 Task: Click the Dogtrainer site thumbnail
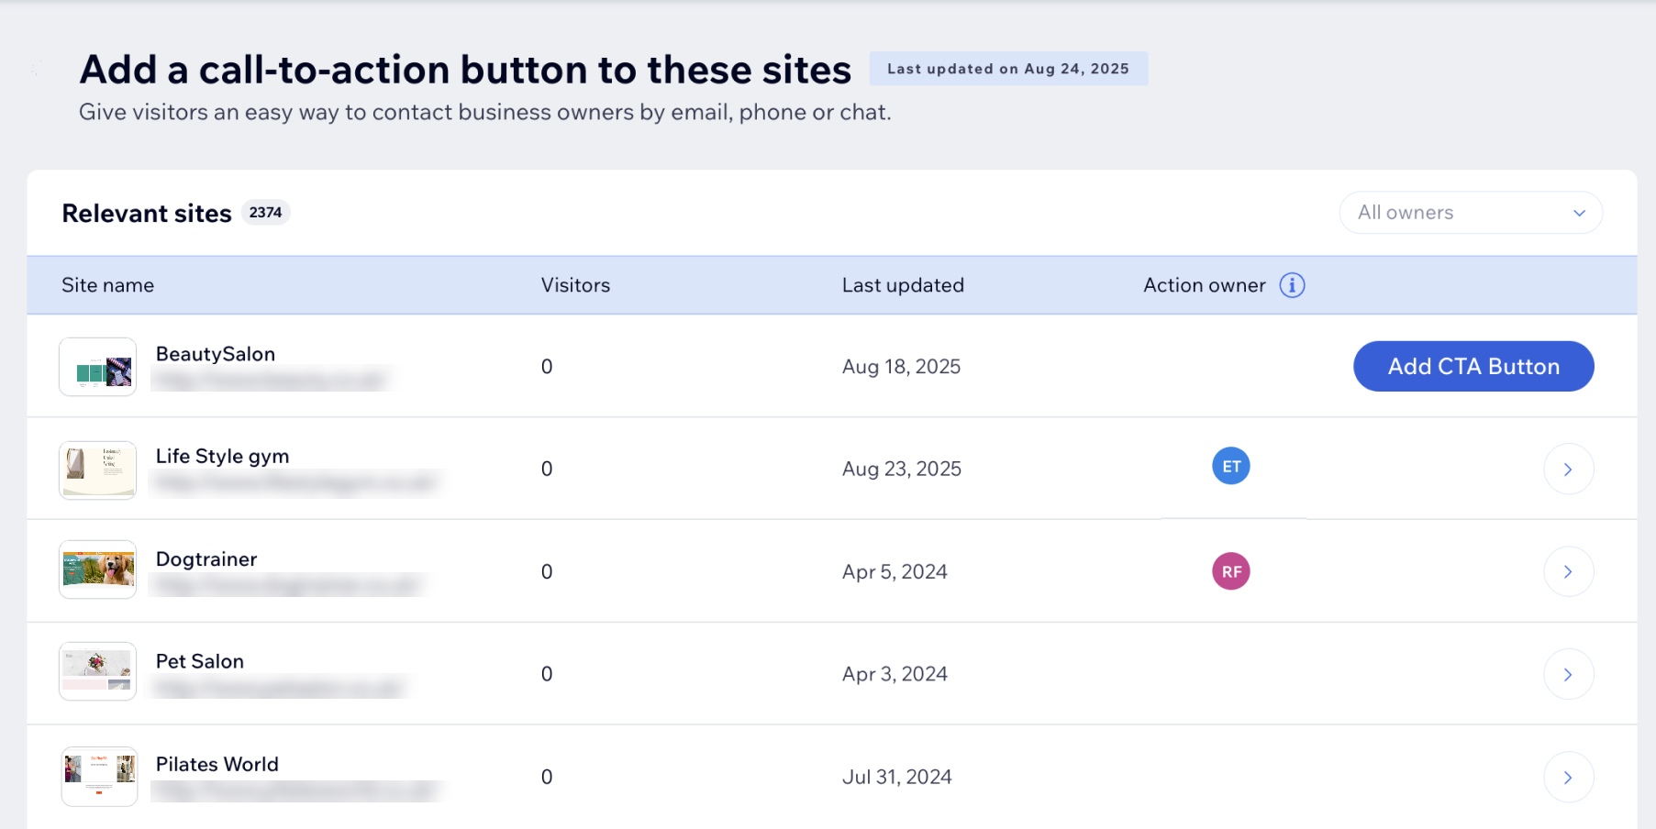(x=98, y=569)
